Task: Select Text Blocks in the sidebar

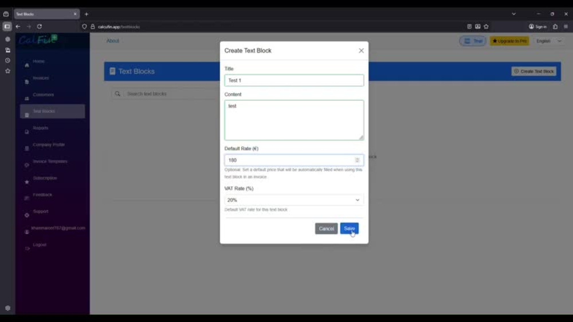Action: click(52, 111)
